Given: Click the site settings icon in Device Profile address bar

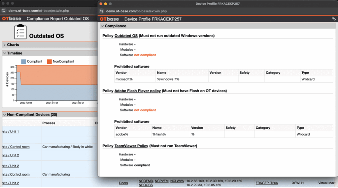Looking at the screenshot, I should 102,11.
